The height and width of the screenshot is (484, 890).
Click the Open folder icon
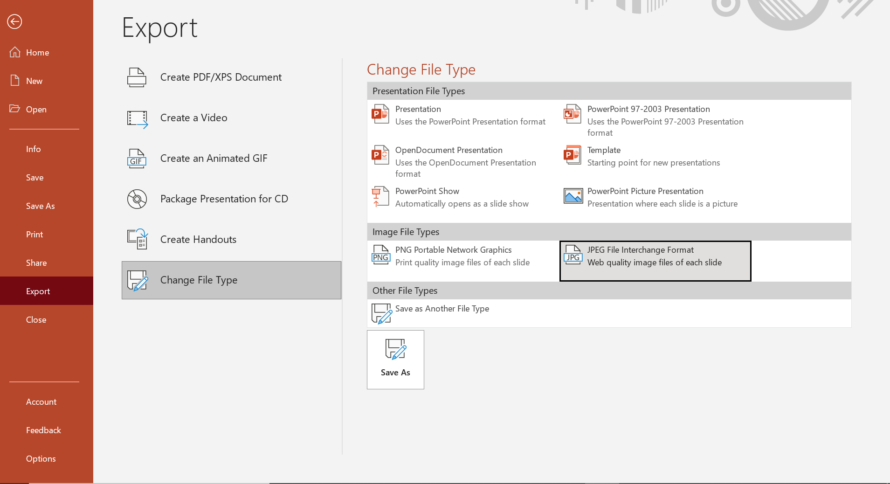(x=15, y=109)
